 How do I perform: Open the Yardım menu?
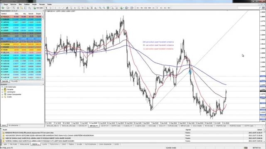49,5
